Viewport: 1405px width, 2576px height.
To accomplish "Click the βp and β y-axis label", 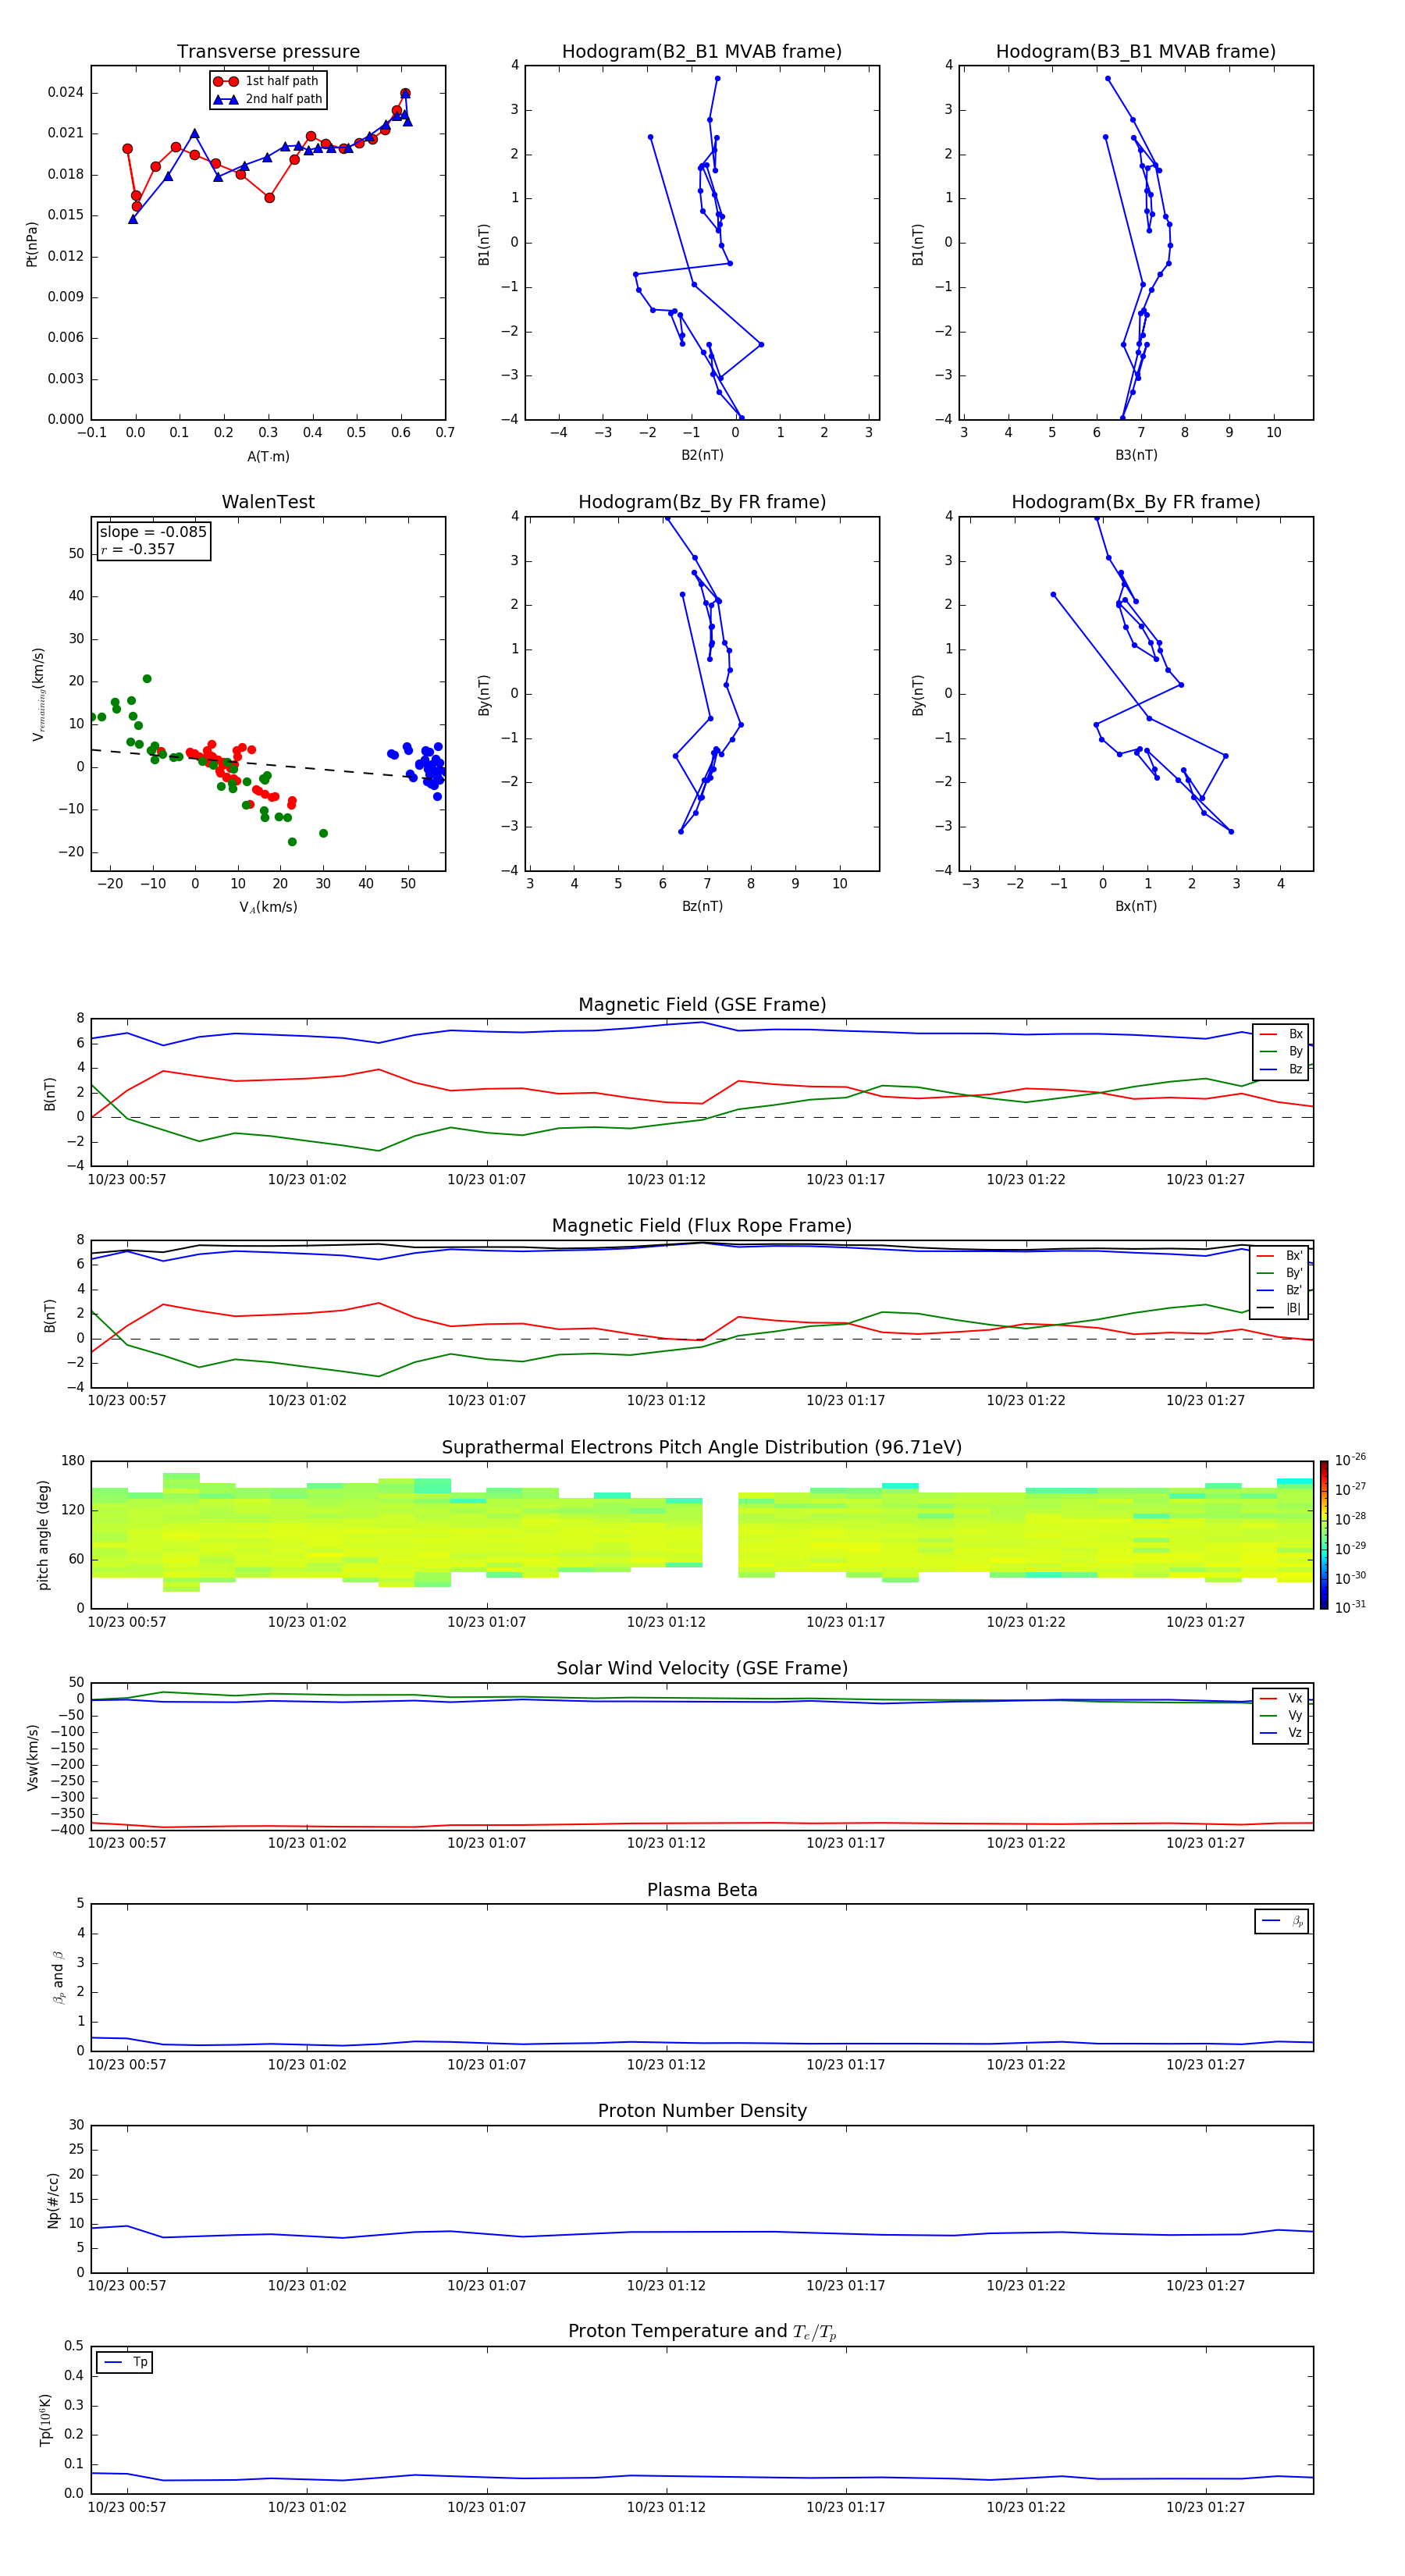I will pyautogui.click(x=59, y=1977).
